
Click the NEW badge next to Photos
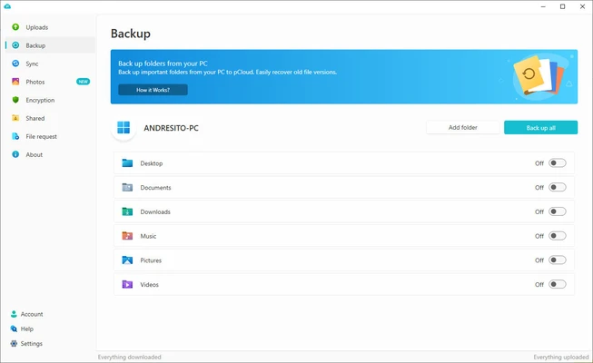84,82
